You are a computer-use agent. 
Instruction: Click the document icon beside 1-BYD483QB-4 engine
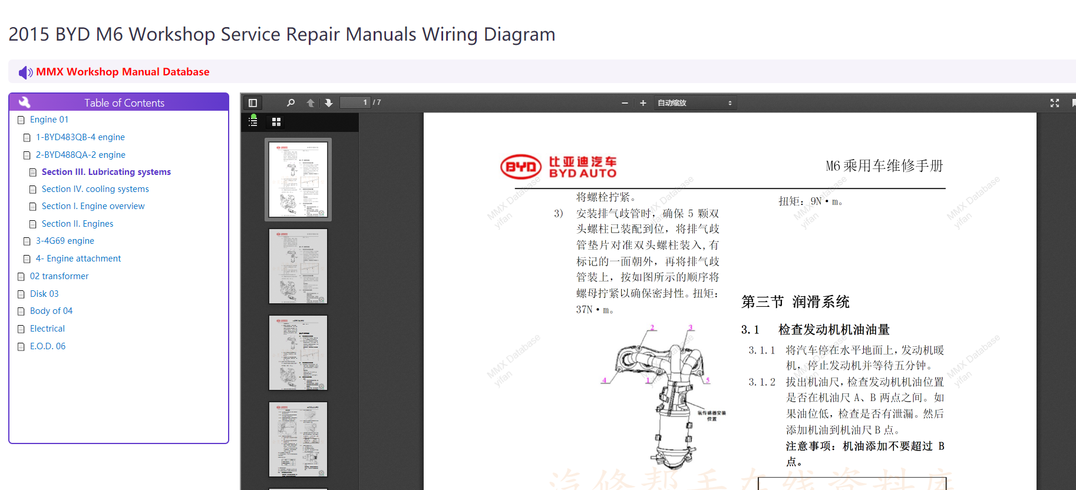[27, 138]
